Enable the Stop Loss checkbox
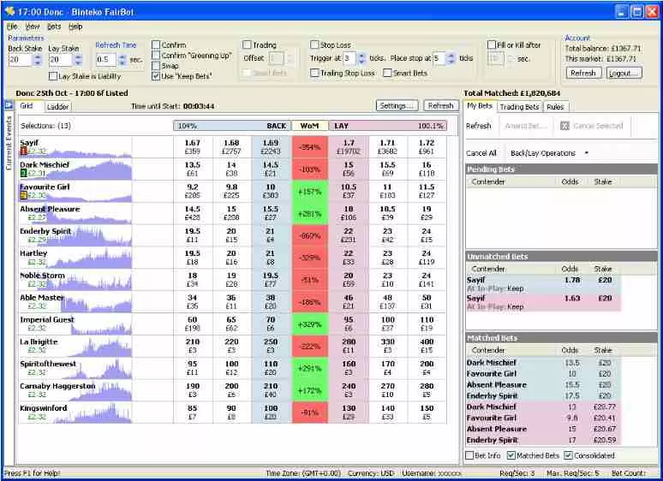 [x=314, y=45]
